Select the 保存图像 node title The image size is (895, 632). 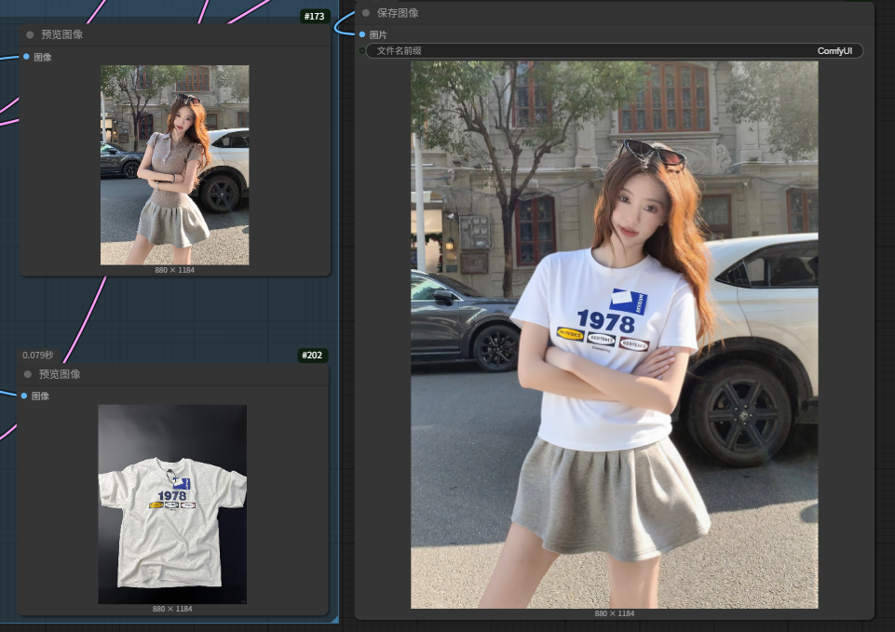click(x=398, y=13)
